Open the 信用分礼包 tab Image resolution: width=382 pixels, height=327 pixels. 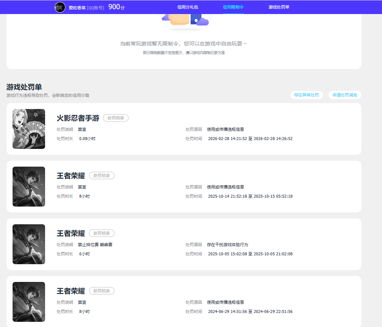[x=188, y=7]
